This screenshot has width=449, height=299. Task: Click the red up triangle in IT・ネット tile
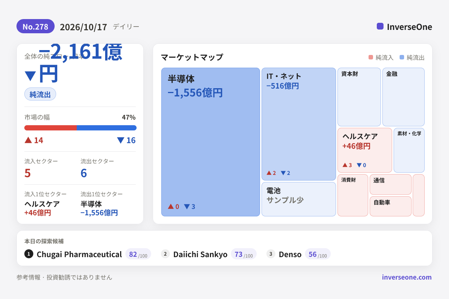click(x=269, y=173)
